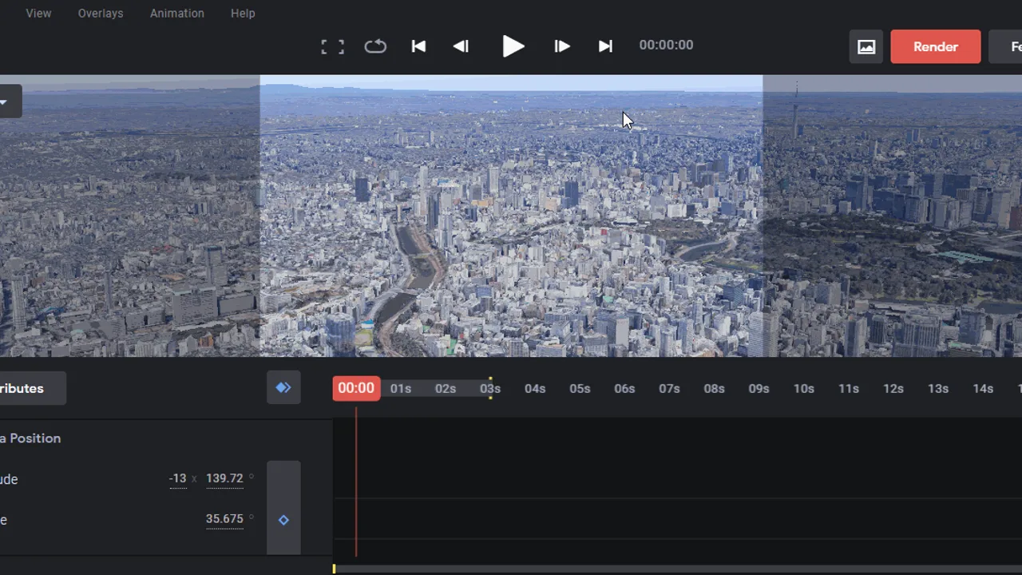Step forward one frame
1022x575 pixels.
point(562,46)
